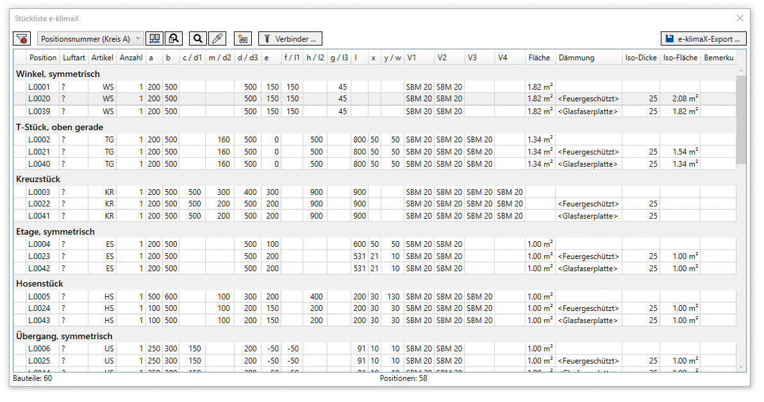
Task: Select the Kreuzstück group header
Action: click(38, 179)
